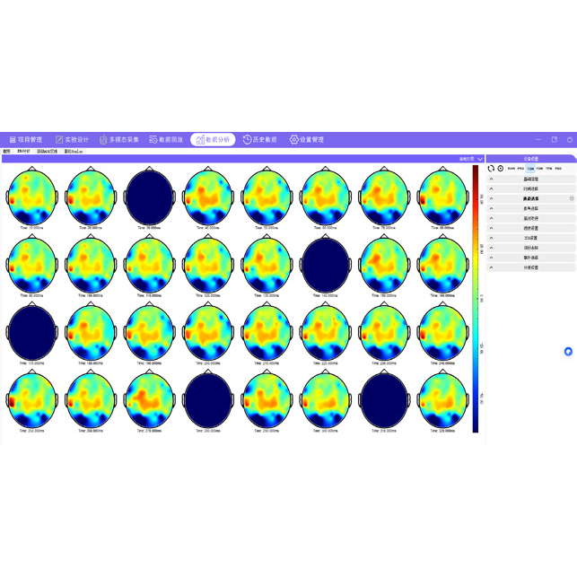This screenshot has height=577, width=577.
Task: Switch to the 实验设计 tab
Action: (x=72, y=140)
